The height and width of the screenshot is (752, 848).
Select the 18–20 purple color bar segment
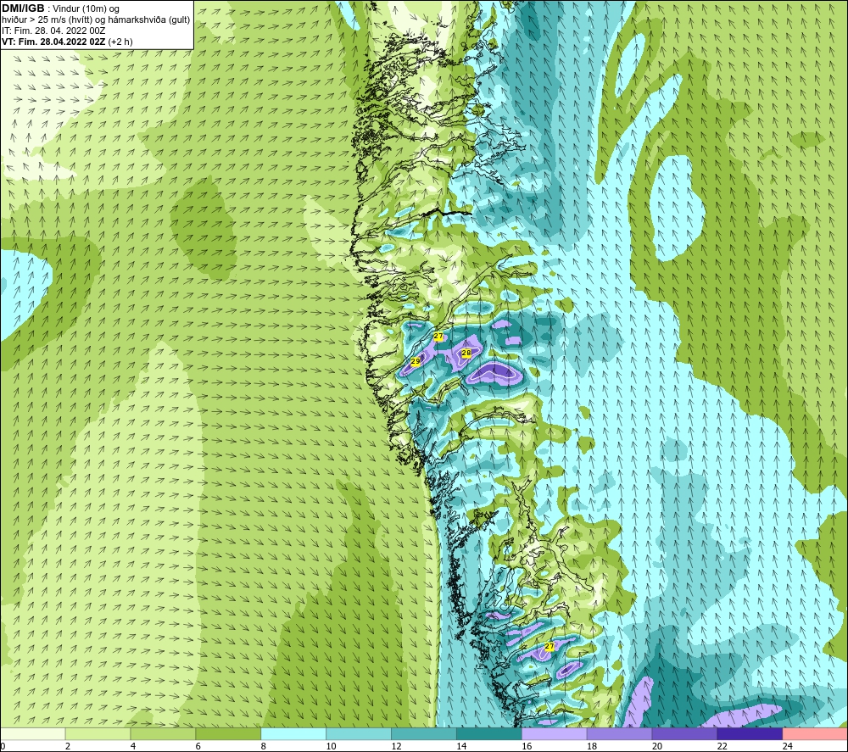click(x=619, y=733)
